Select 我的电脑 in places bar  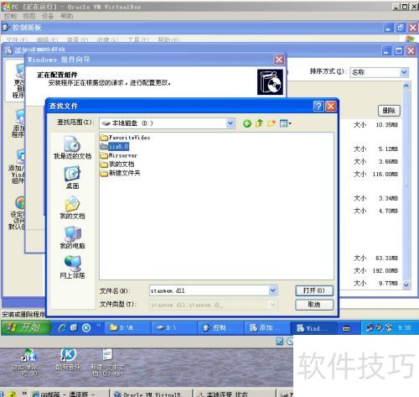(72, 238)
